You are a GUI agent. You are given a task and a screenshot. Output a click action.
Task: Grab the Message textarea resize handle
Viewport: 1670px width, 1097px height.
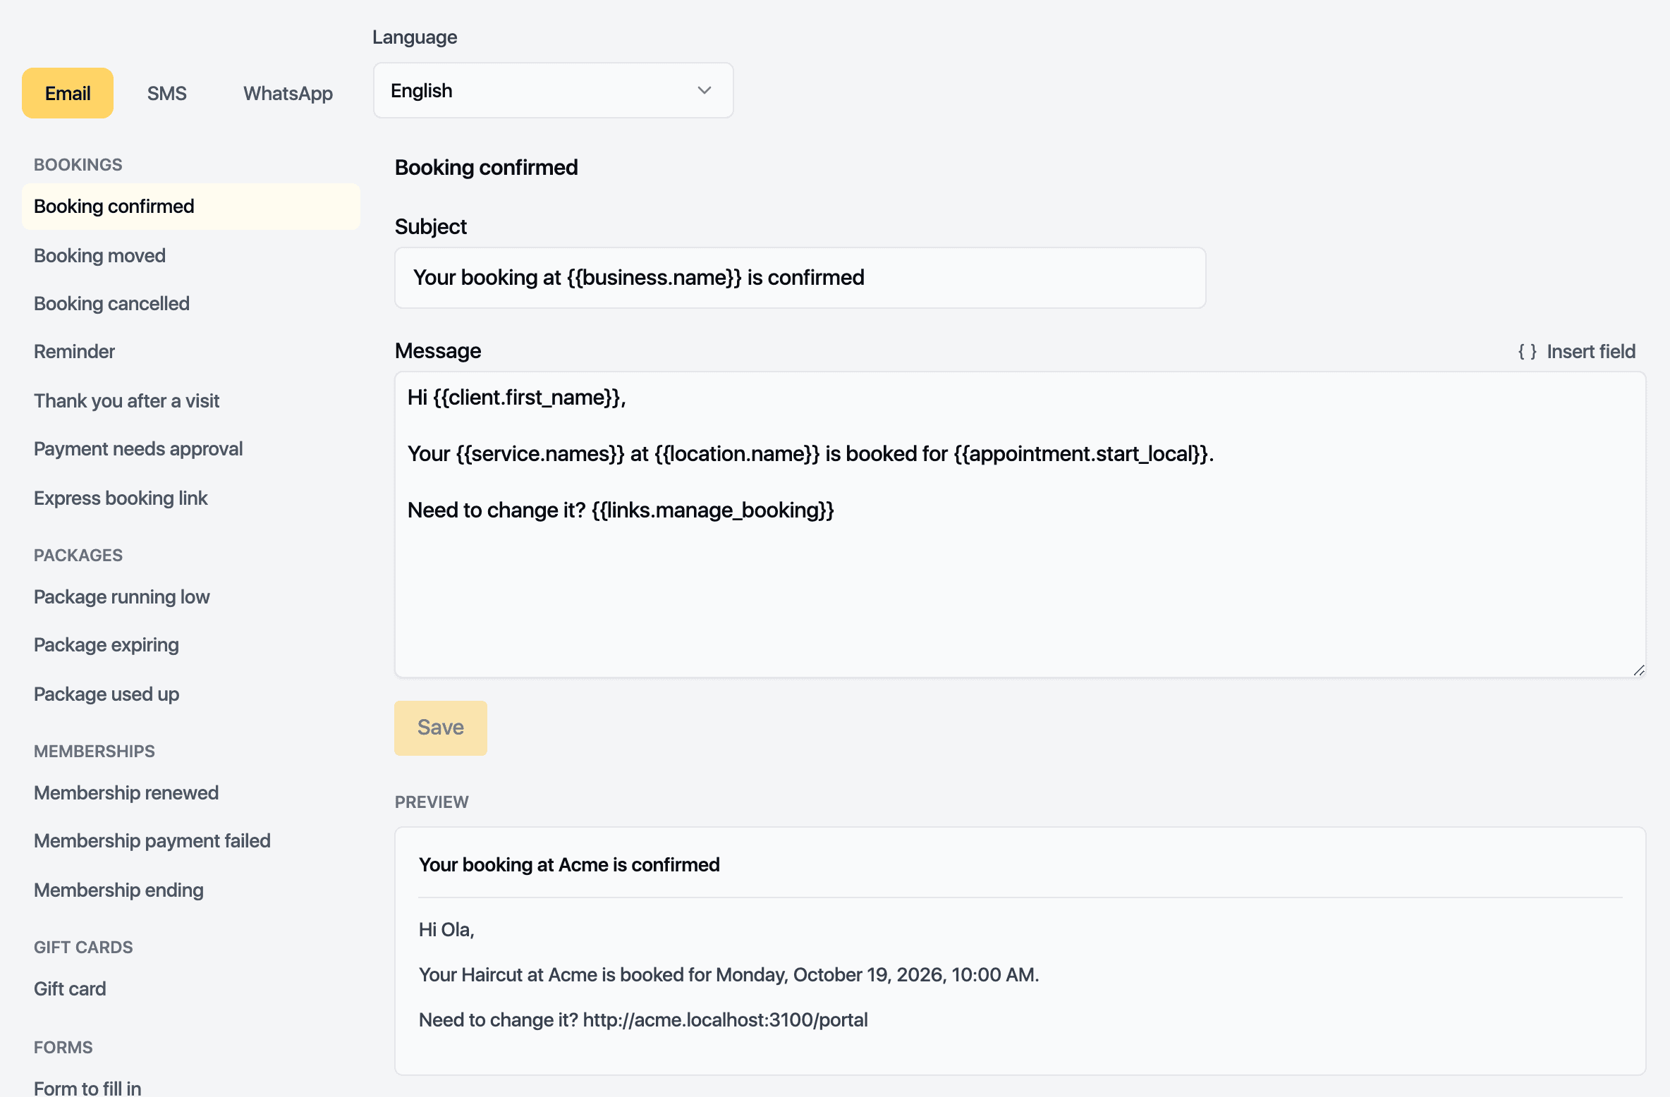coord(1638,670)
